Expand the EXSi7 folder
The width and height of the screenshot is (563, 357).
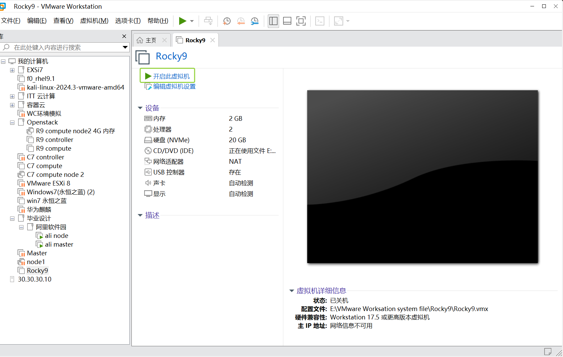[x=12, y=70]
